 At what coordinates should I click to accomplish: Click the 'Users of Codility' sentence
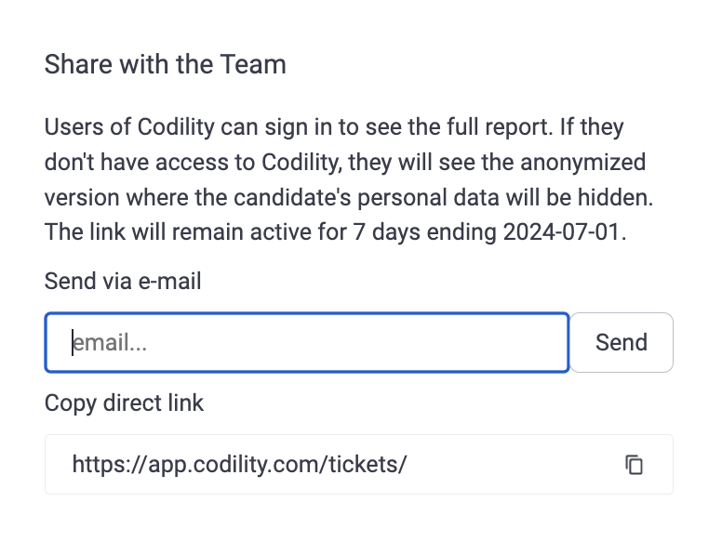coord(299,127)
